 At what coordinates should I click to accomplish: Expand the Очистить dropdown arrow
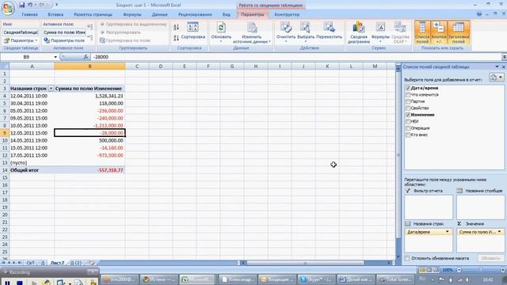click(286, 42)
